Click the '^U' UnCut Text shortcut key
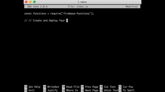Viewport: 165px width, 92px height. click(x=101, y=90)
